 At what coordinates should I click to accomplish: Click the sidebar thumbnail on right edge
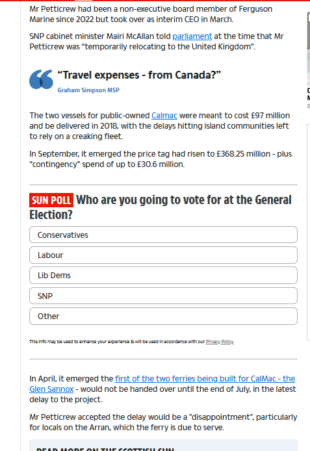pyautogui.click(x=308, y=49)
